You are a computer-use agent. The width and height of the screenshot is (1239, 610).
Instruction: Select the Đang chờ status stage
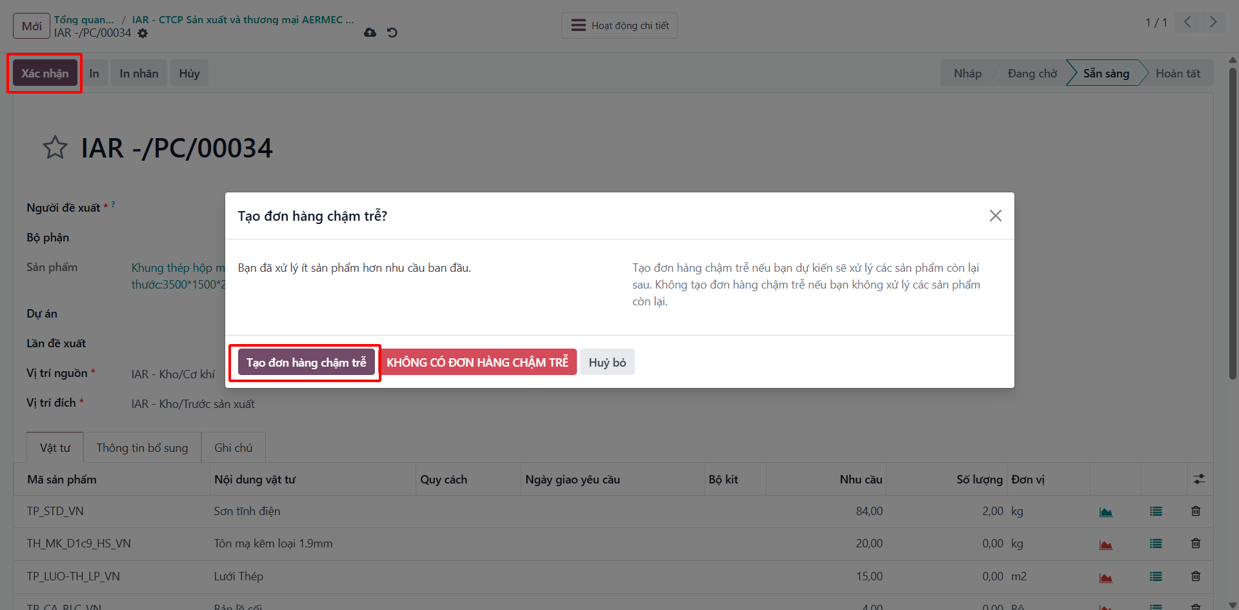coord(1032,73)
